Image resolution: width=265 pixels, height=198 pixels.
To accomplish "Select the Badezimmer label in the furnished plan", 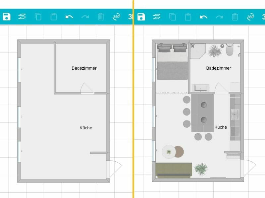I will tap(219, 68).
